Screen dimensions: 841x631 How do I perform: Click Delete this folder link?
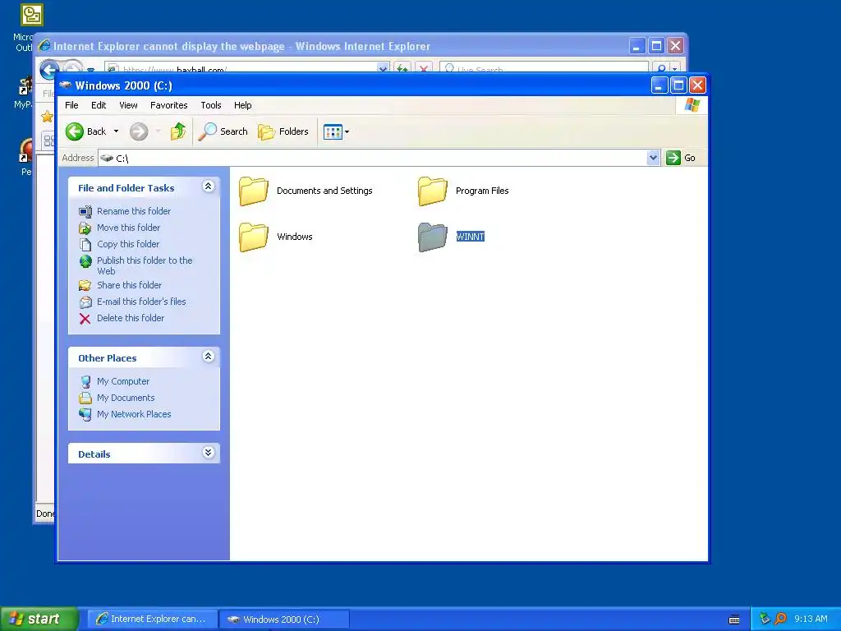pos(131,318)
